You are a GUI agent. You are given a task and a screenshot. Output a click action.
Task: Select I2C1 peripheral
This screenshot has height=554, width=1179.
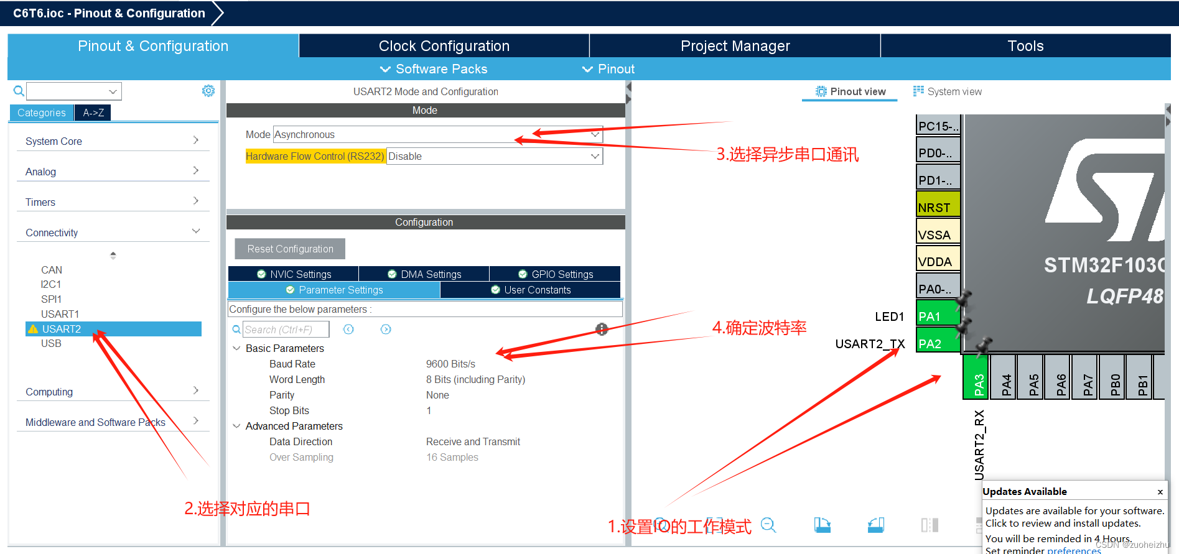(51, 284)
